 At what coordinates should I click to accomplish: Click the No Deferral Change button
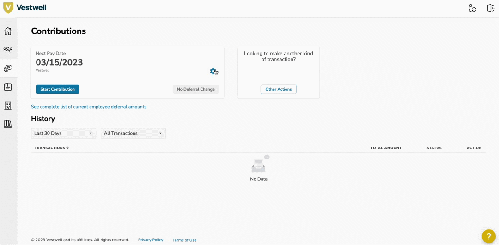point(196,89)
